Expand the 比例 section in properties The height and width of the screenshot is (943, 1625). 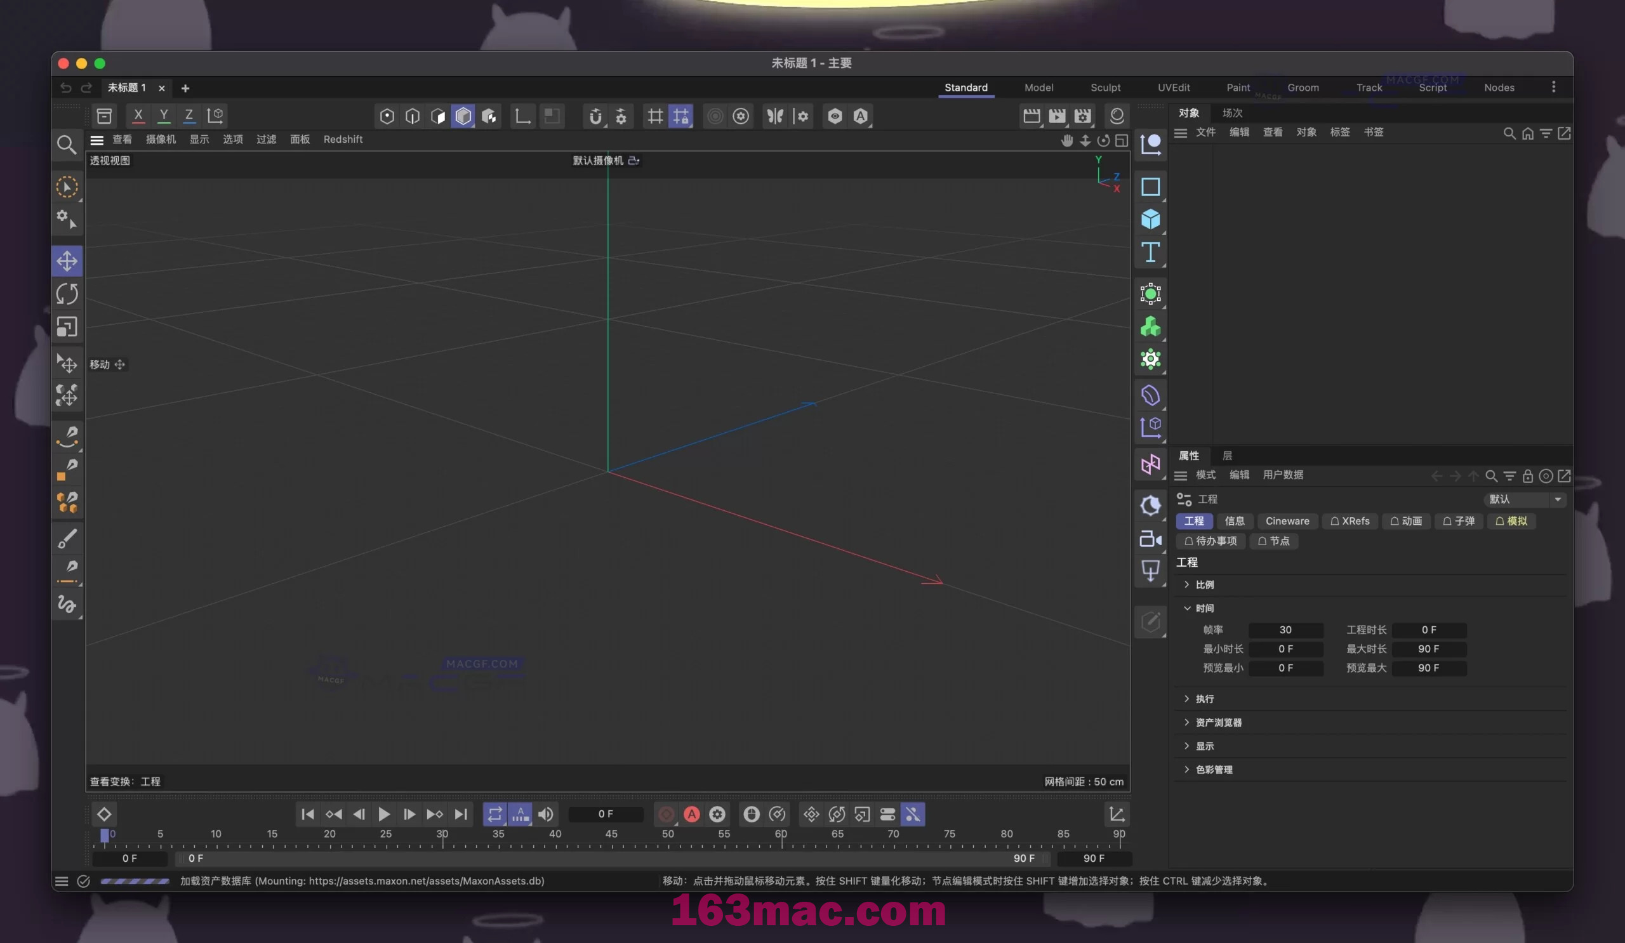pos(1188,584)
